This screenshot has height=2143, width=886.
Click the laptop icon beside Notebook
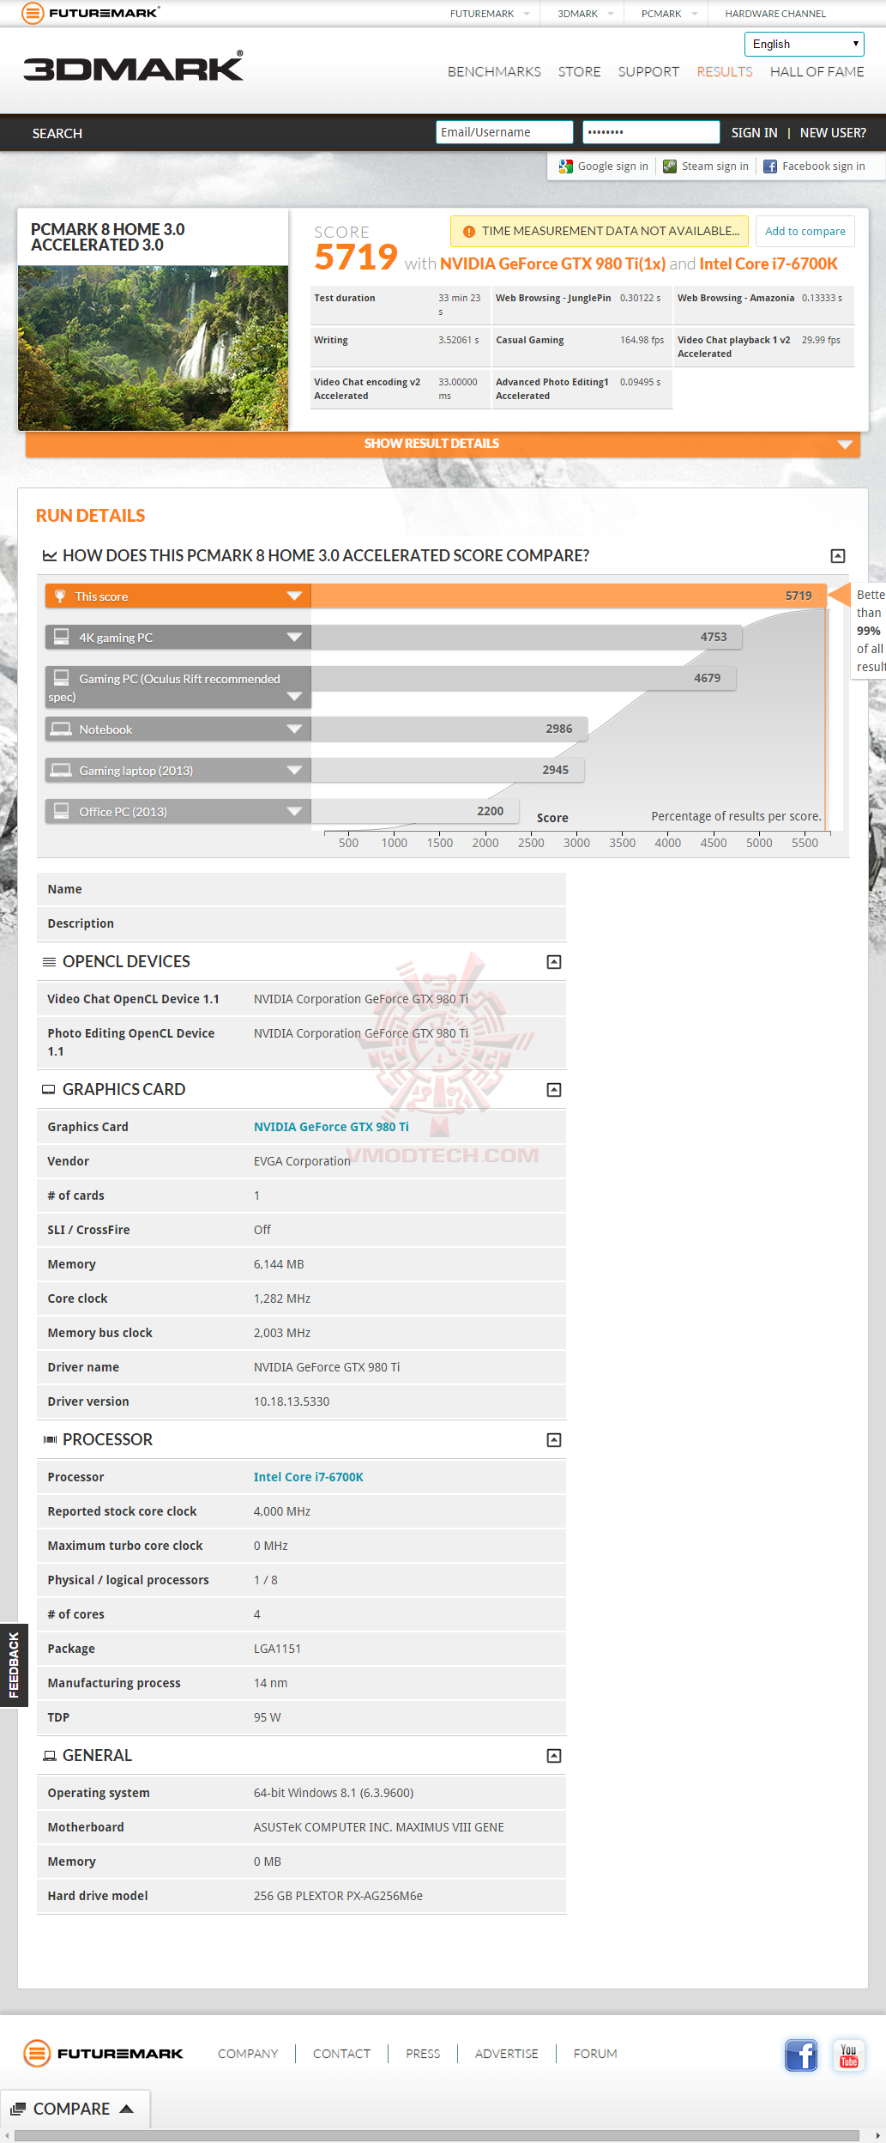[x=61, y=729]
